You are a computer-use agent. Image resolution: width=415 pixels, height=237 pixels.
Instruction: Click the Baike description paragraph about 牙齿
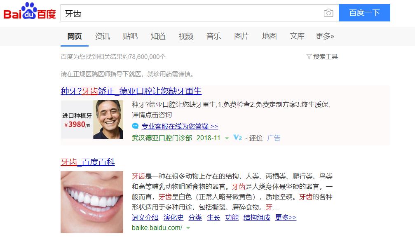[232, 192]
